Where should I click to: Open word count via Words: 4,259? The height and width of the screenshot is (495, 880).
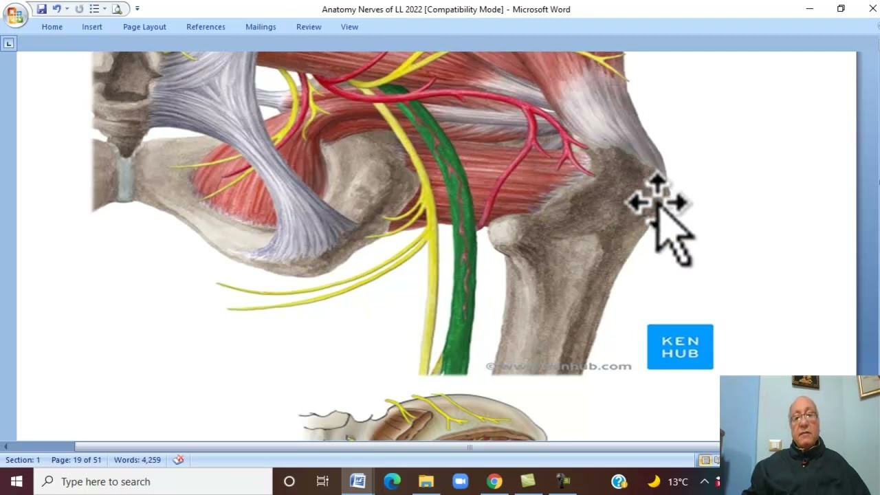(x=137, y=460)
